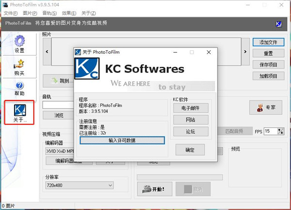Click the KC logo in header banner

279,24
